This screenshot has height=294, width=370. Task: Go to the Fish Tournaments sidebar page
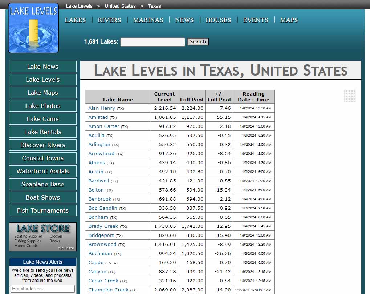click(43, 210)
